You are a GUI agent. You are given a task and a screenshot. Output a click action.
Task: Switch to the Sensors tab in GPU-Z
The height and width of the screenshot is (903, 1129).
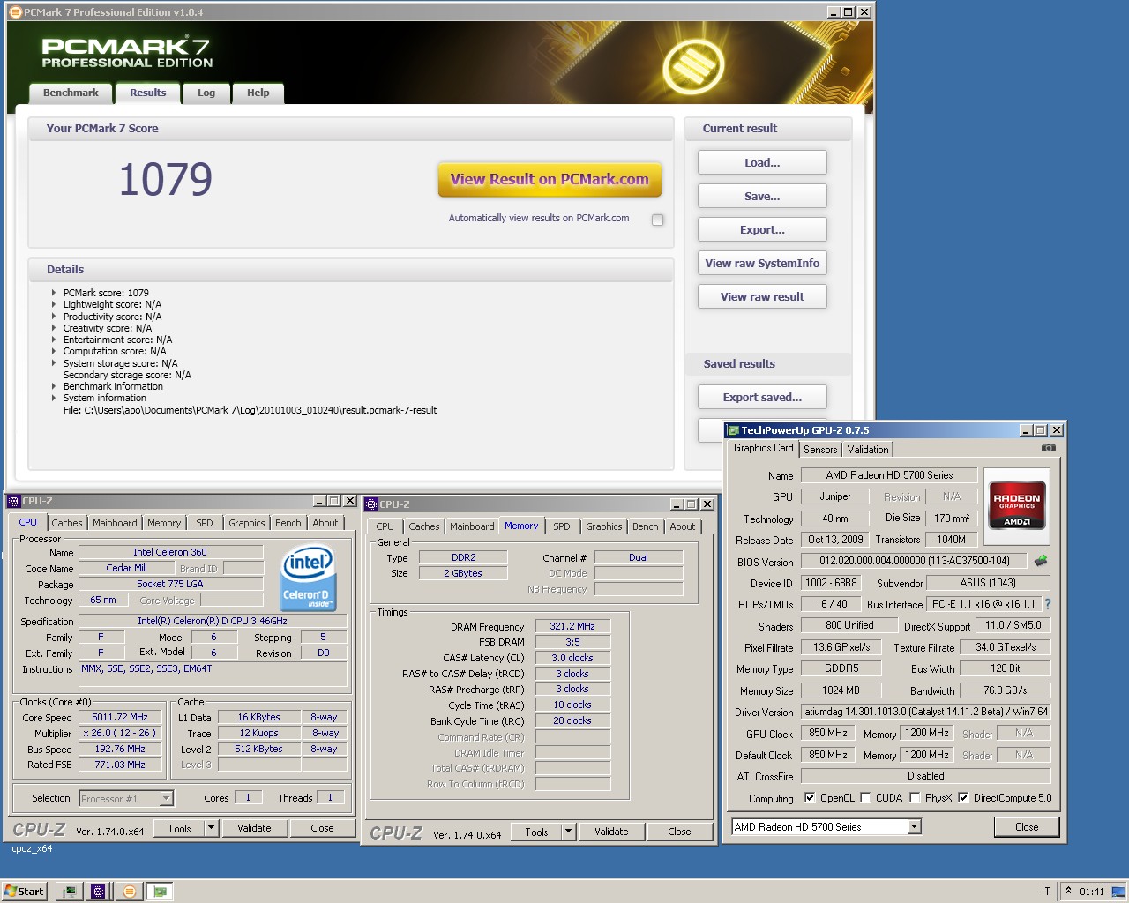click(x=820, y=450)
